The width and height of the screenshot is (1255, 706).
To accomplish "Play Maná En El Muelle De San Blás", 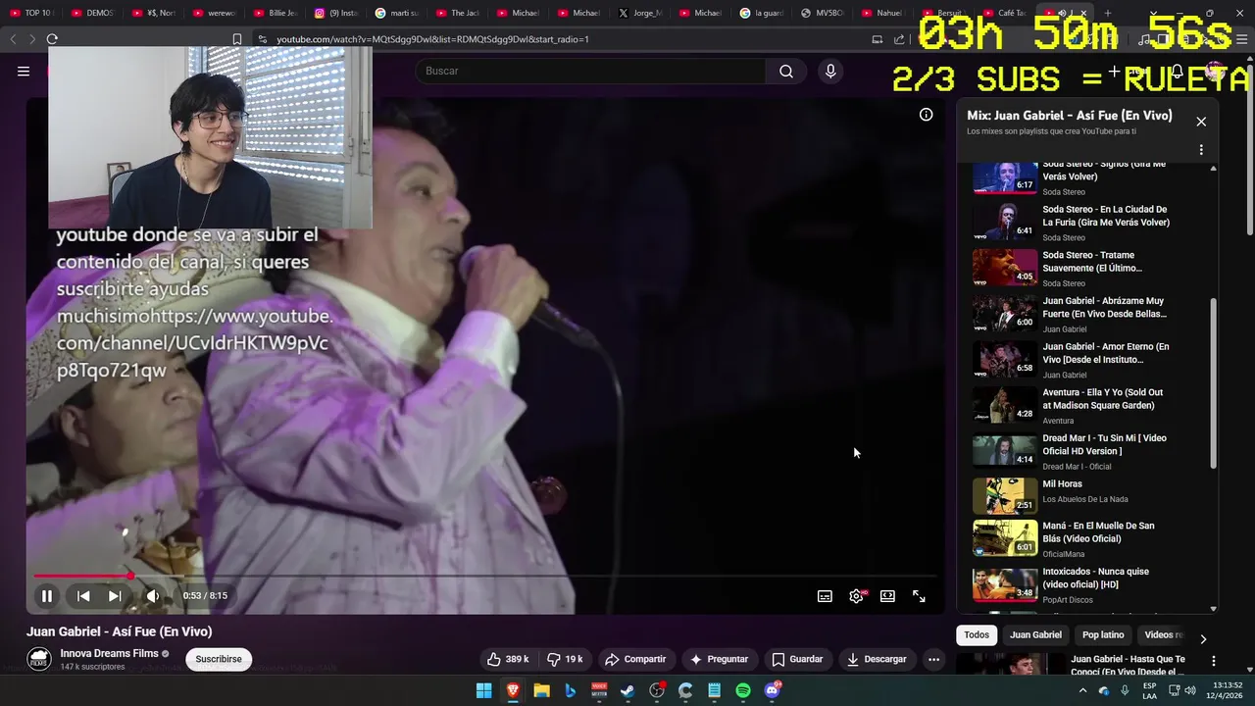I will tap(1084, 538).
